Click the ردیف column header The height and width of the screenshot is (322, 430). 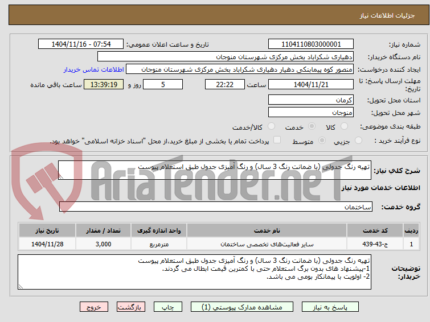(411, 230)
